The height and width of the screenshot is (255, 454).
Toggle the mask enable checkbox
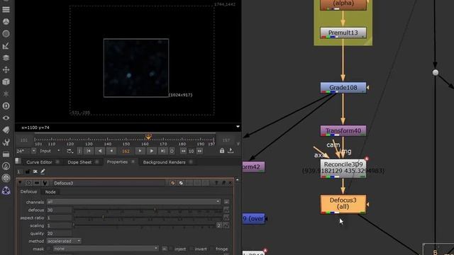click(x=49, y=249)
